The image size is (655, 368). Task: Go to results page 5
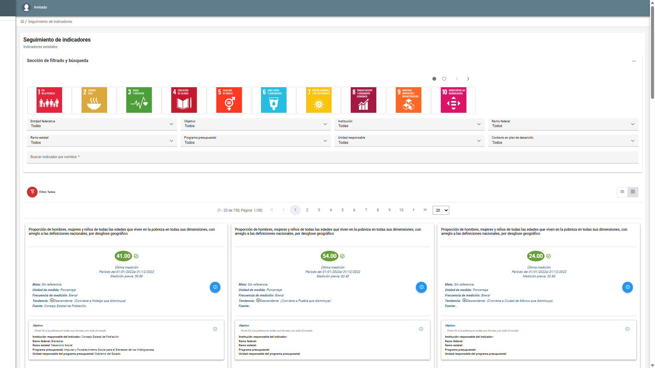tap(343, 210)
